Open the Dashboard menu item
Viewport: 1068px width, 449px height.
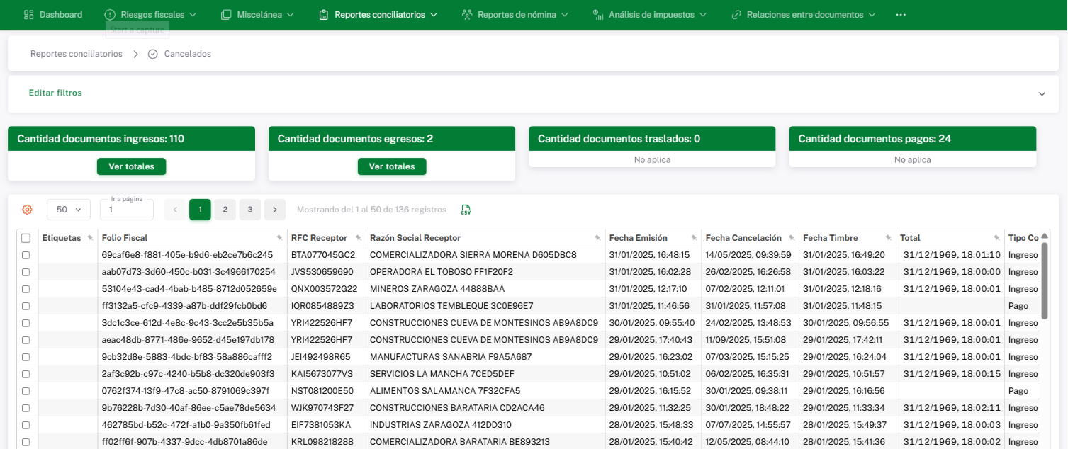point(53,15)
